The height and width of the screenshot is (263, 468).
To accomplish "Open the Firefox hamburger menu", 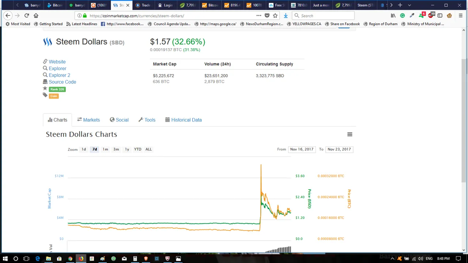I will click(460, 16).
